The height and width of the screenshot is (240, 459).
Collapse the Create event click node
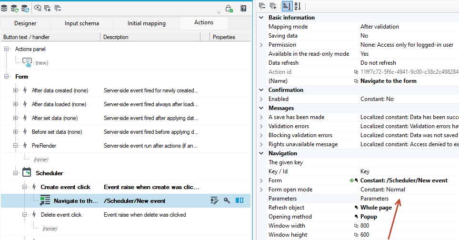coord(25,187)
